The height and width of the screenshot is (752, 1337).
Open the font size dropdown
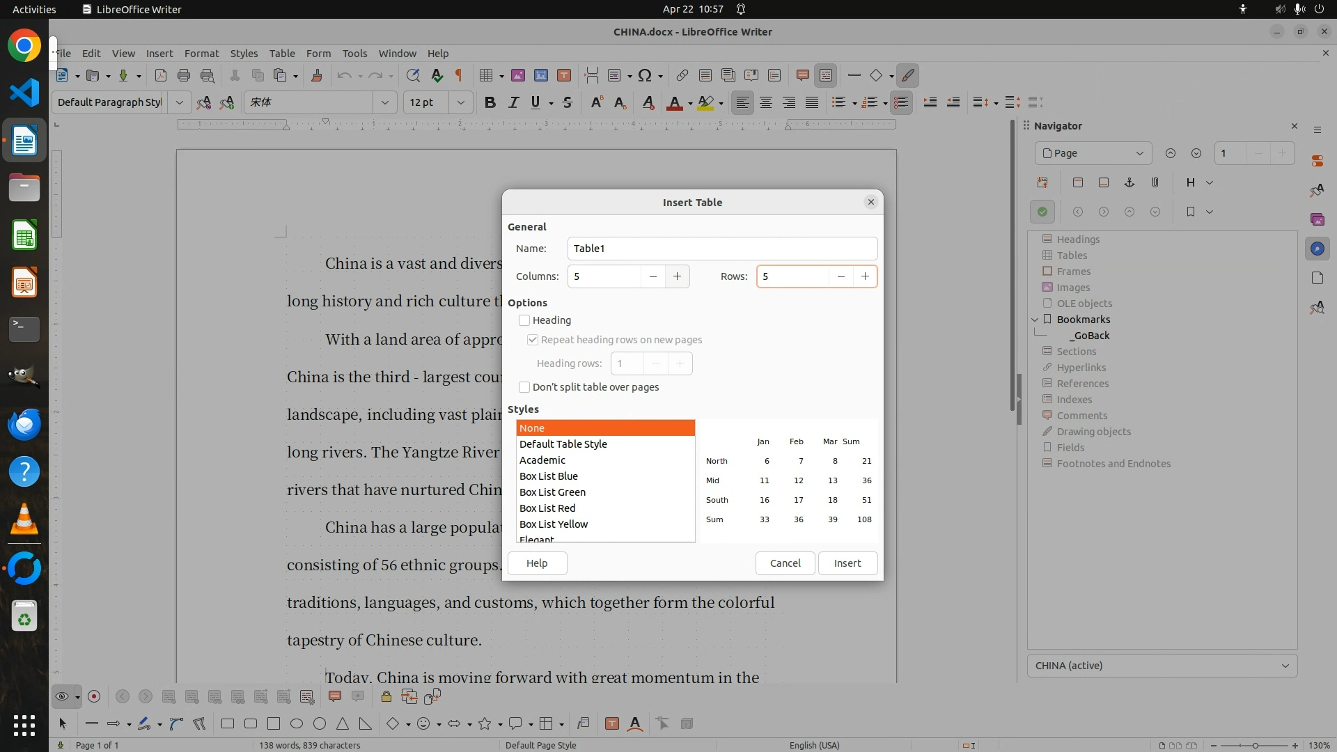460,102
